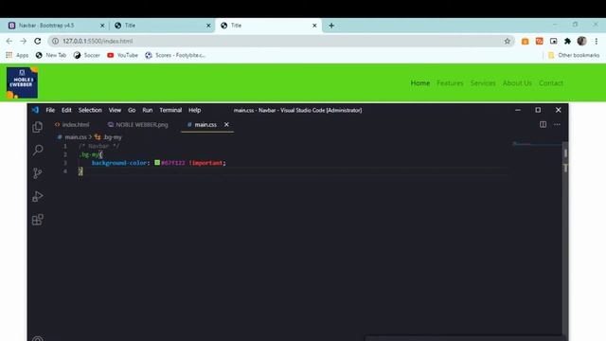Image resolution: width=606 pixels, height=341 pixels.
Task: Open the Search view in VS Code
Action: pyautogui.click(x=38, y=150)
